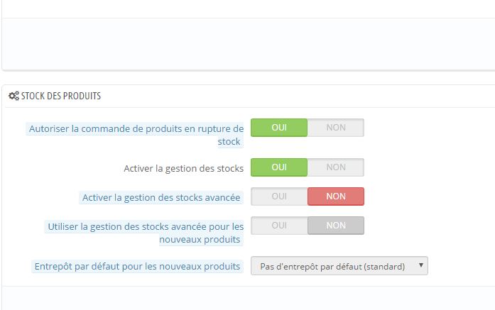Click the word 'stock' in the first label

click(229, 142)
